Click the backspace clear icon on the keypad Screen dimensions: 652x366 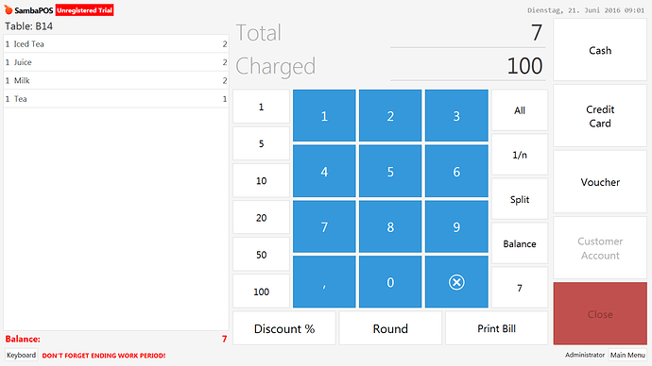[x=456, y=282]
